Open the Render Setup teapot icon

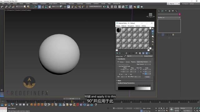tap(135, 7)
